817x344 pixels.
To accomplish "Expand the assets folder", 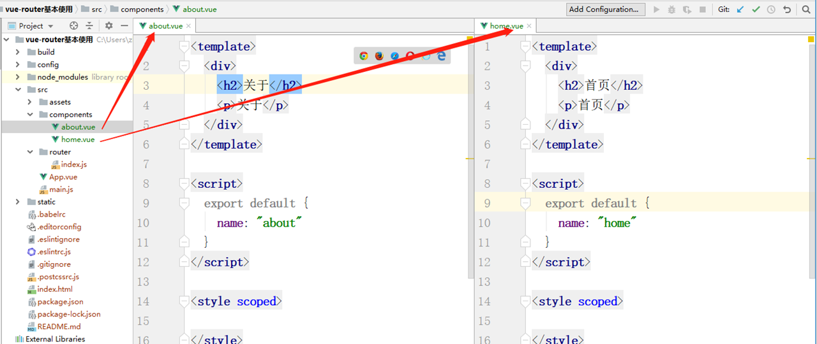I will click(30, 102).
